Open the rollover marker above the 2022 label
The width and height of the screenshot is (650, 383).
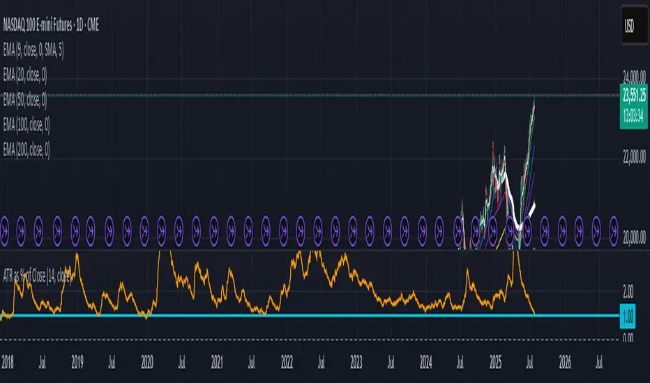tap(283, 226)
